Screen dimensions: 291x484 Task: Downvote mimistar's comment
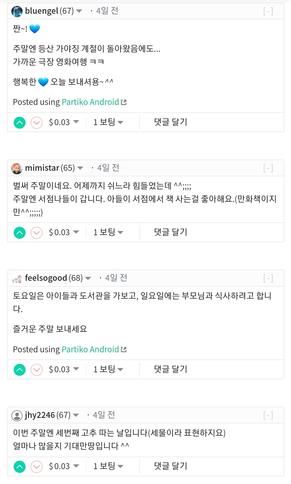pyautogui.click(x=37, y=233)
